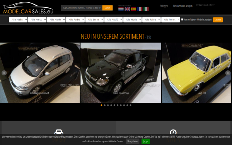The image size is (232, 145).
Task: Open the 'Ihr Warenkorb ist leer' cart
Action: [205, 5]
